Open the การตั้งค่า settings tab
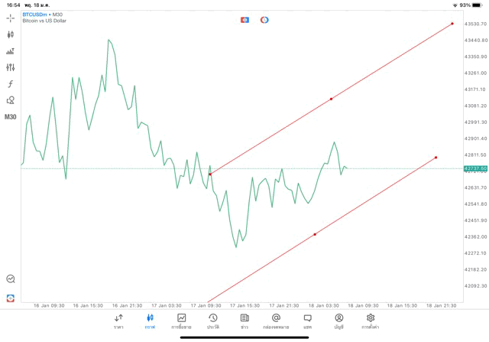This screenshot has height=342, width=489. pos(371,321)
